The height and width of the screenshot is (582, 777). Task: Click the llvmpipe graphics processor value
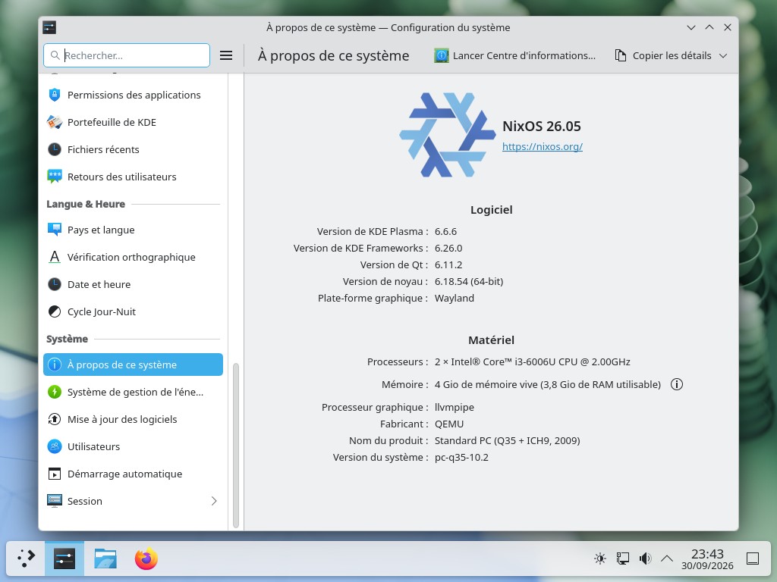point(455,407)
